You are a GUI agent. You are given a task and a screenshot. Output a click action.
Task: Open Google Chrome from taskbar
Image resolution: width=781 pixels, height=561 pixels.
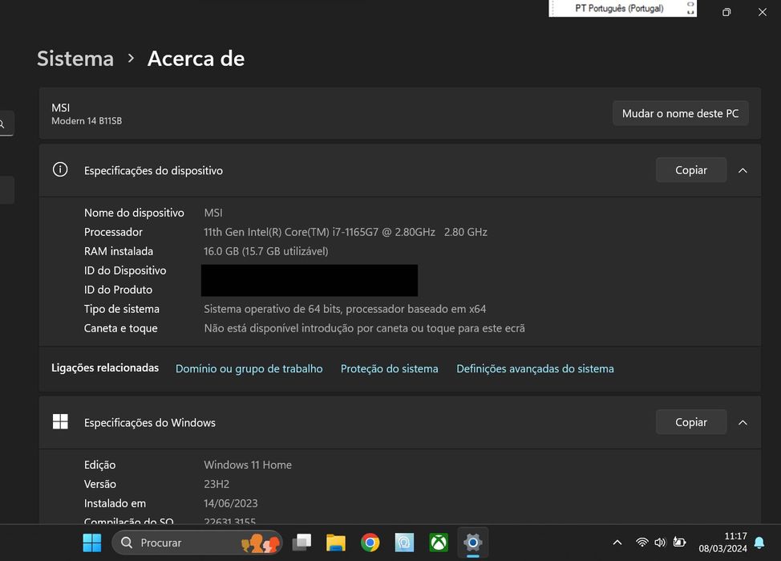[370, 543]
